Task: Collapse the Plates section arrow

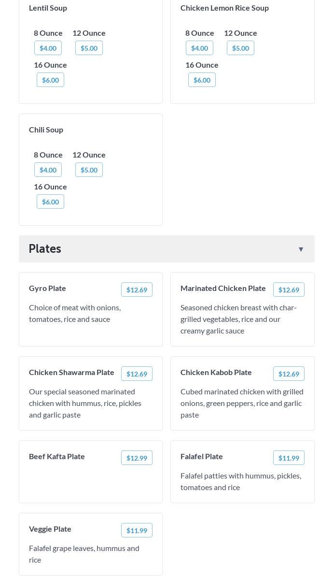Action: (x=301, y=249)
